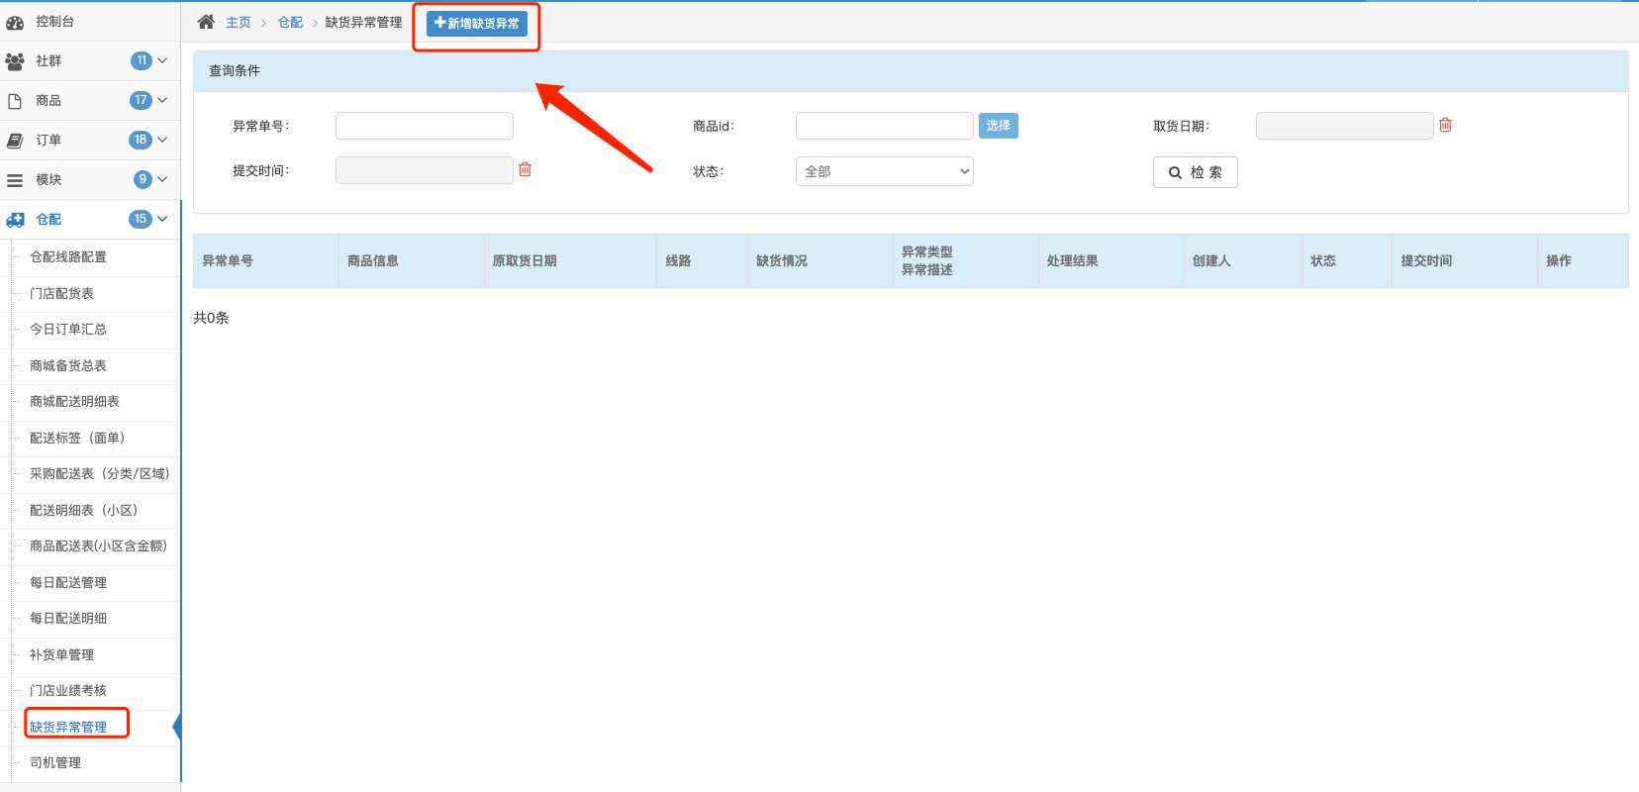
Task: Open the 状态 dropdown showing 全部
Action: (x=884, y=171)
